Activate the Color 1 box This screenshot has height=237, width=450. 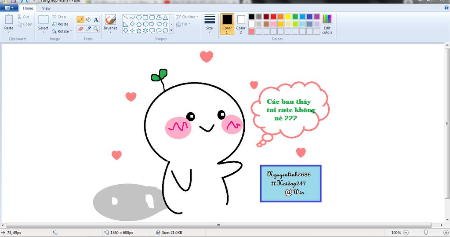[227, 24]
